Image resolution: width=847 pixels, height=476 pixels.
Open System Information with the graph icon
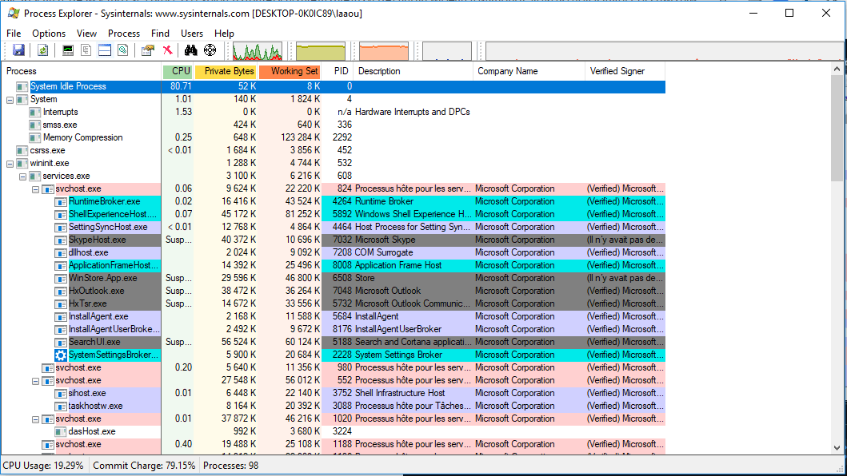pyautogui.click(x=67, y=50)
